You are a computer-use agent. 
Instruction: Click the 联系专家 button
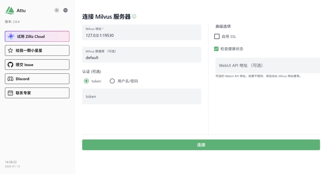tap(37, 93)
